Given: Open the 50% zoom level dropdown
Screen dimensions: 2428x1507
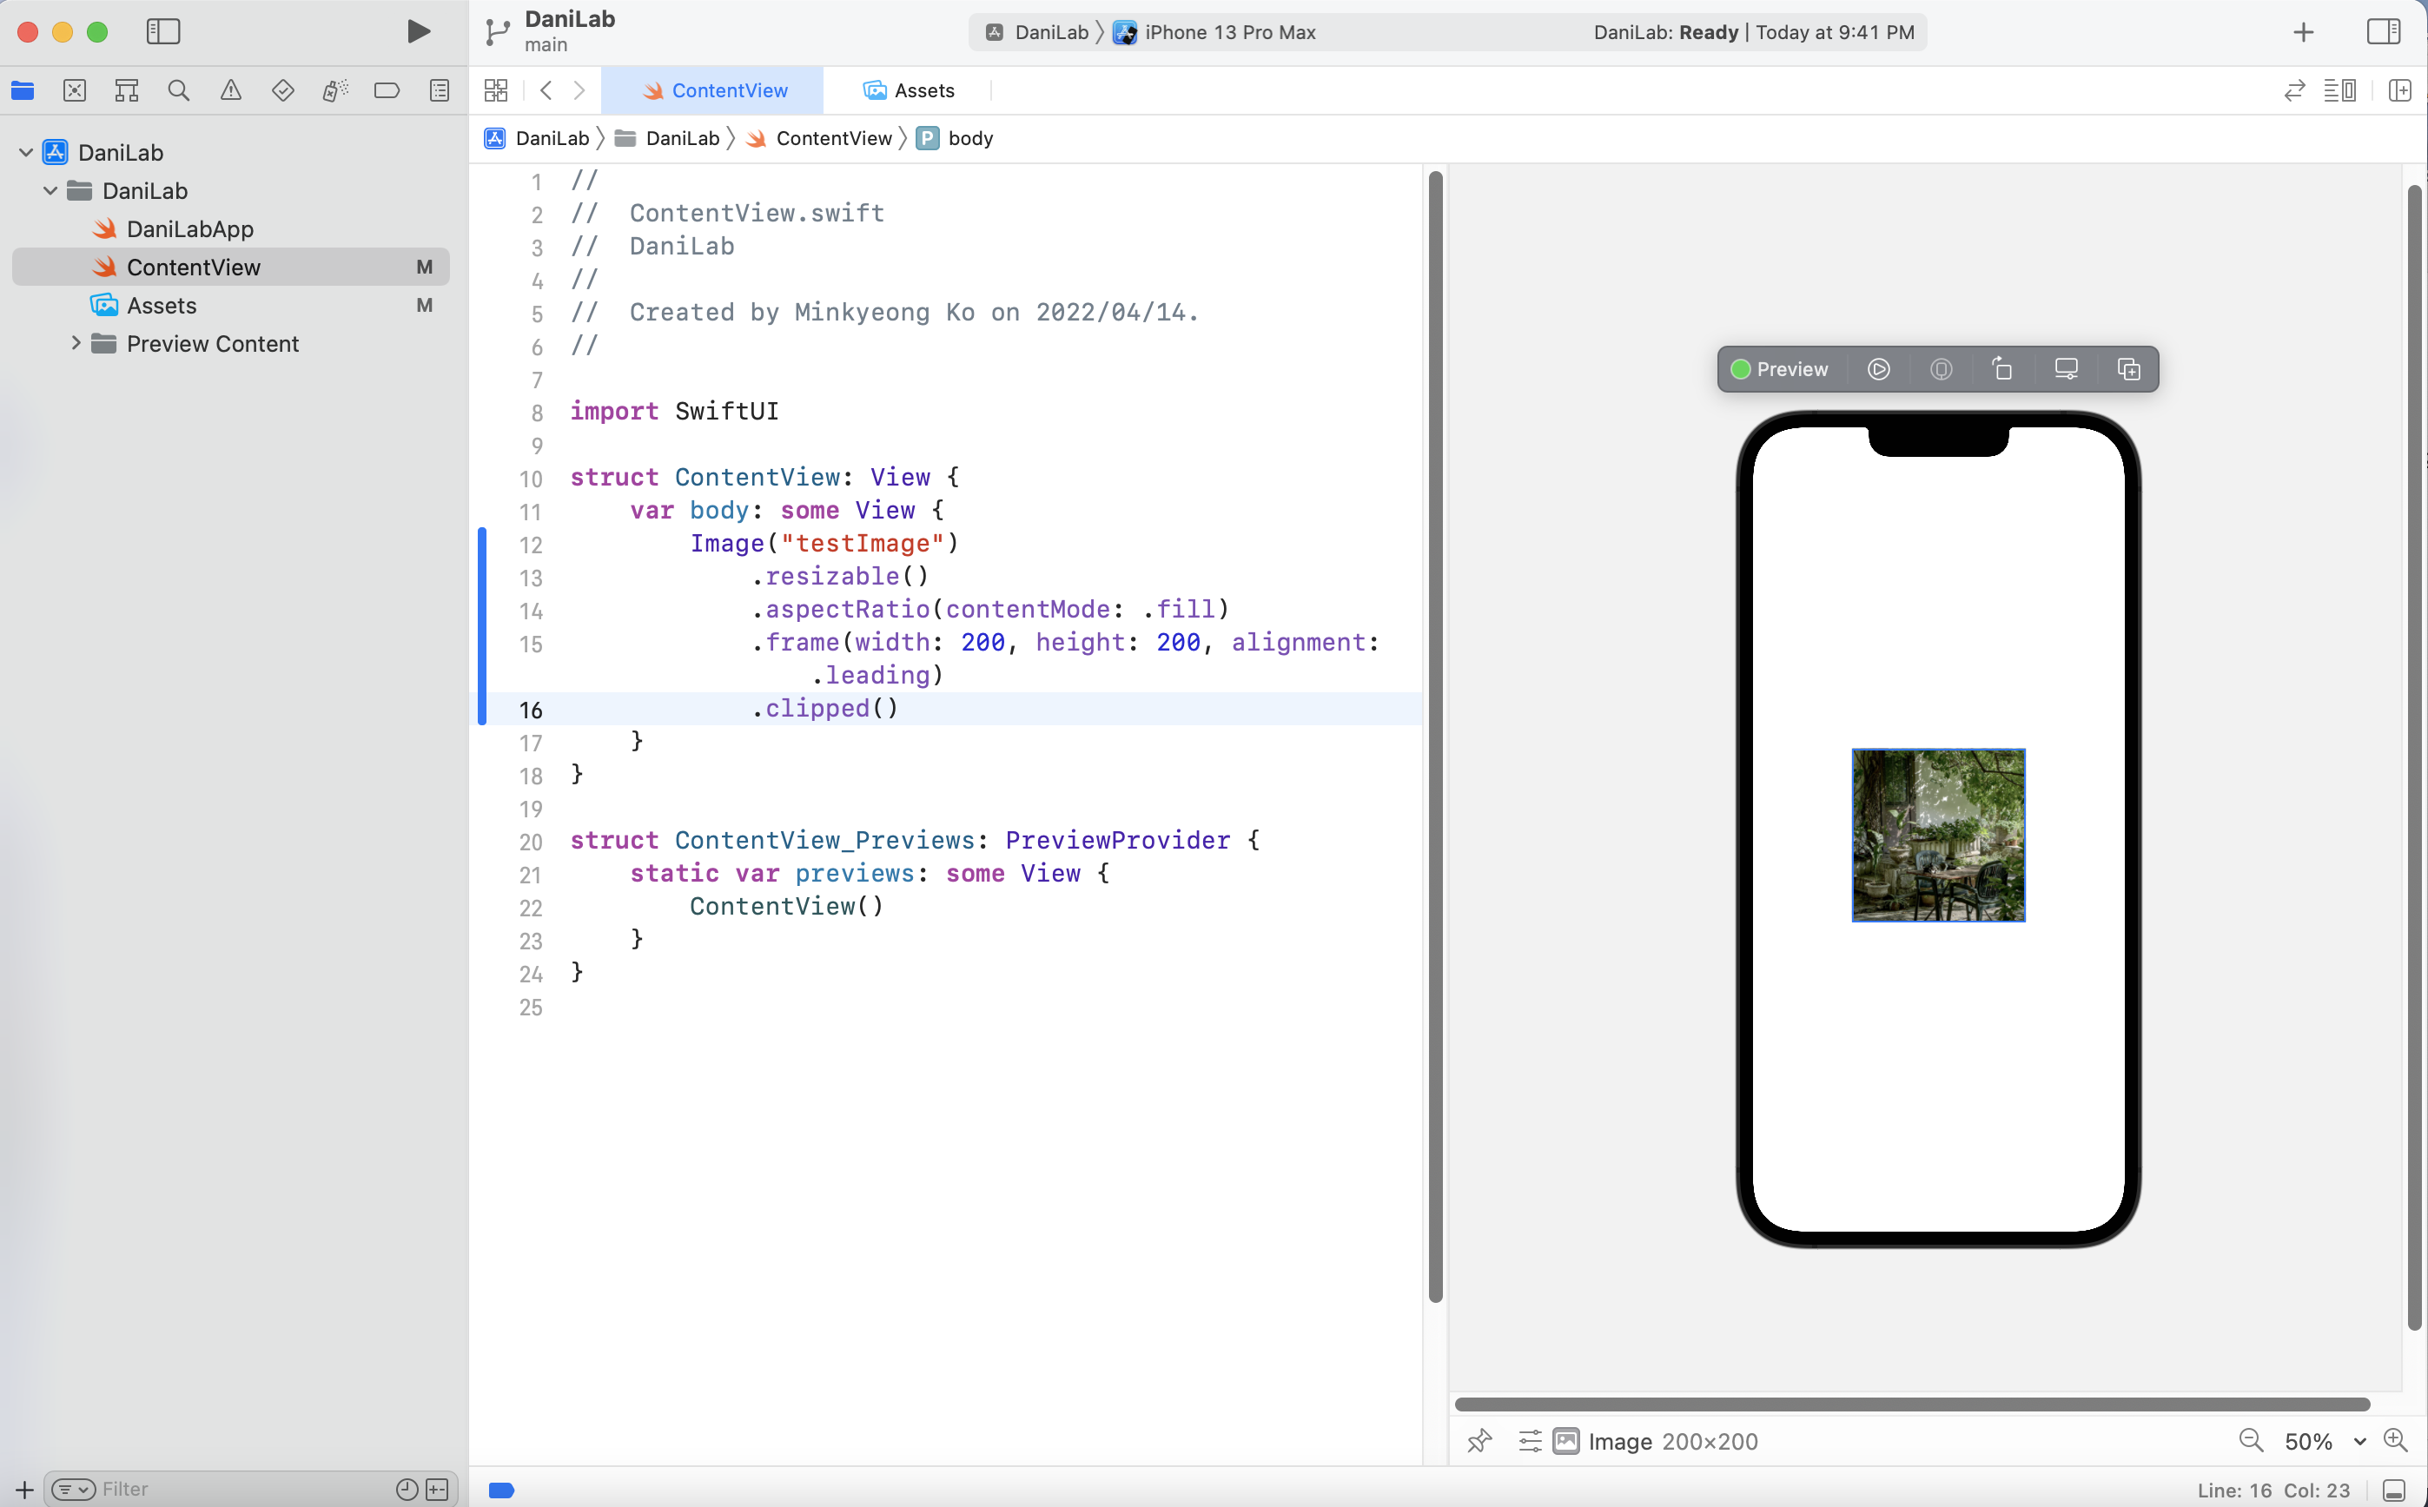Looking at the screenshot, I should 2324,1441.
